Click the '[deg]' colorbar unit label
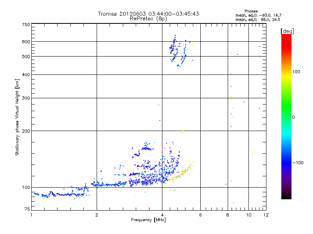 pos(287,31)
